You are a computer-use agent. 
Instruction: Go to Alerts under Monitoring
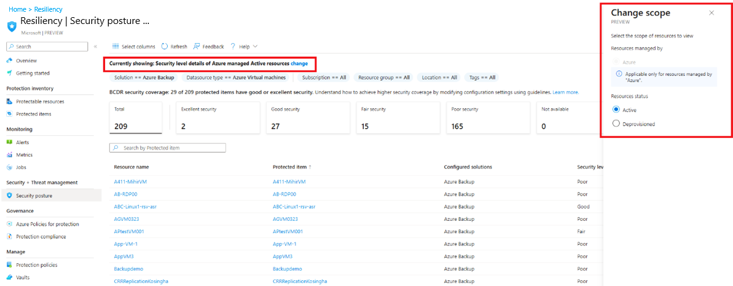coord(23,142)
